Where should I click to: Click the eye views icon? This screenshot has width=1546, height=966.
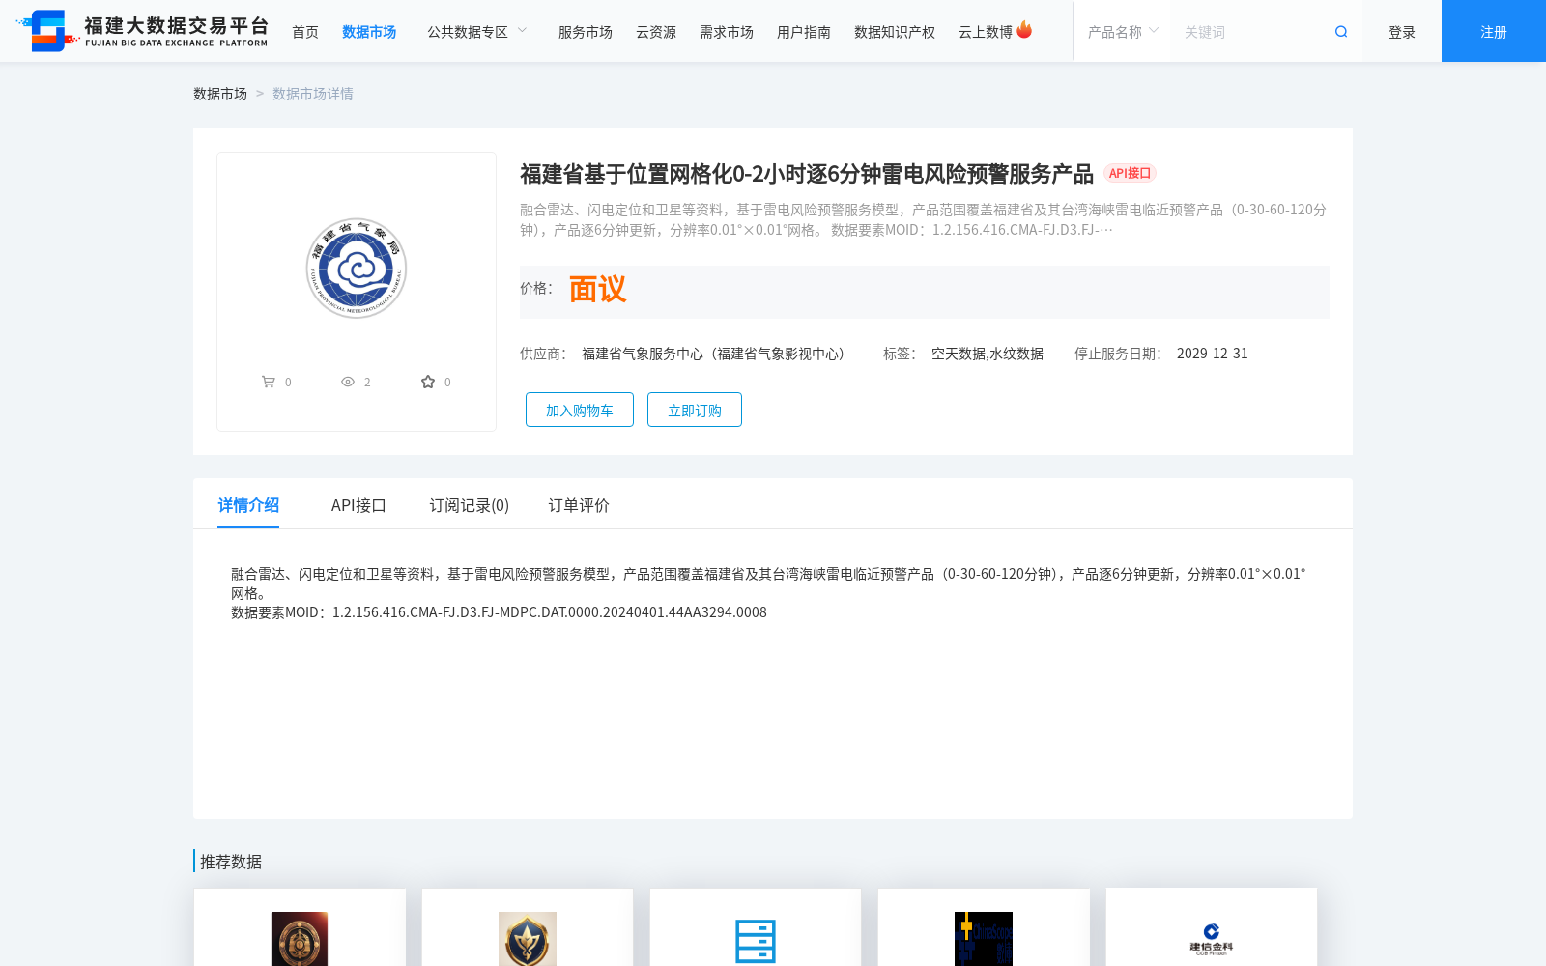(x=348, y=382)
